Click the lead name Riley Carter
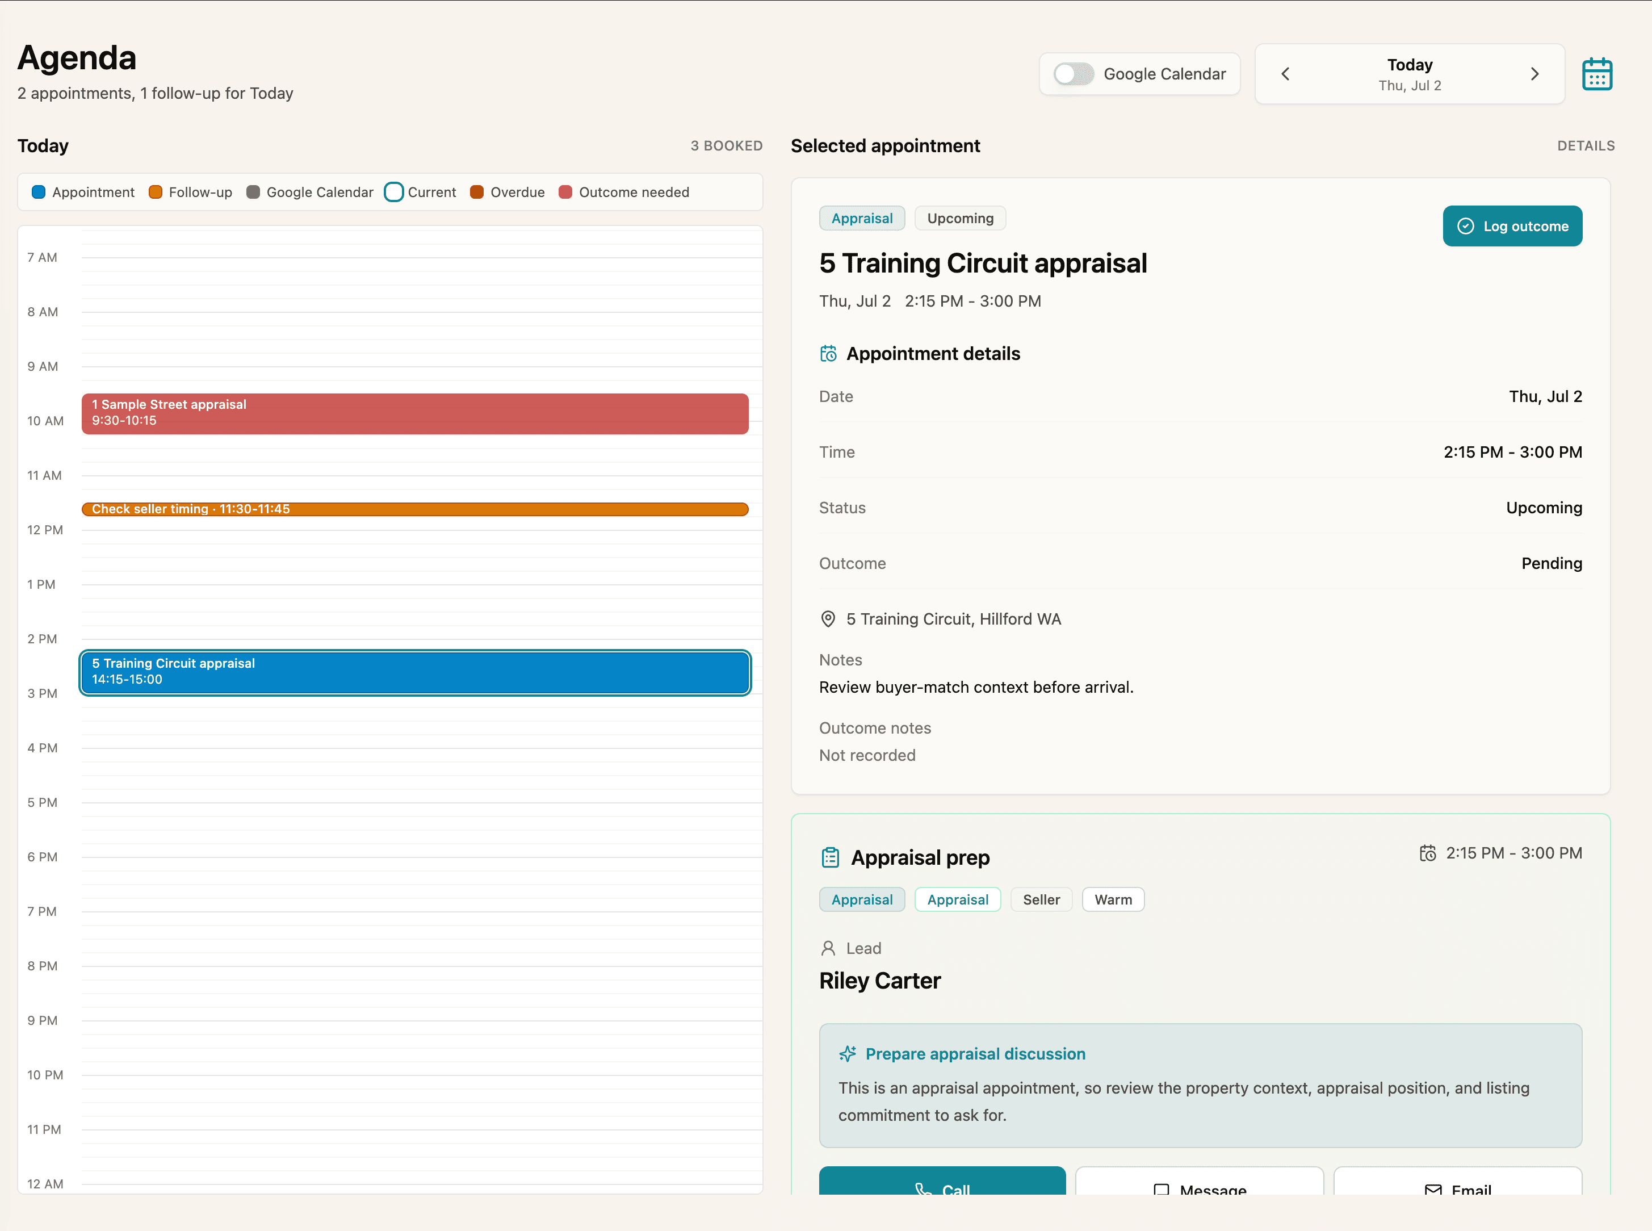 tap(879, 981)
